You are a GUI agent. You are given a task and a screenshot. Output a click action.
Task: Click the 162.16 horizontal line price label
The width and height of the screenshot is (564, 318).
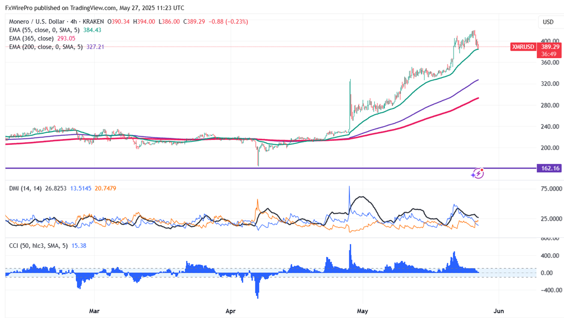[x=549, y=168]
